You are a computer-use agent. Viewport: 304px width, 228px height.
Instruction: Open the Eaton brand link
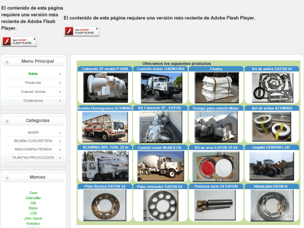pyautogui.click(x=33, y=208)
